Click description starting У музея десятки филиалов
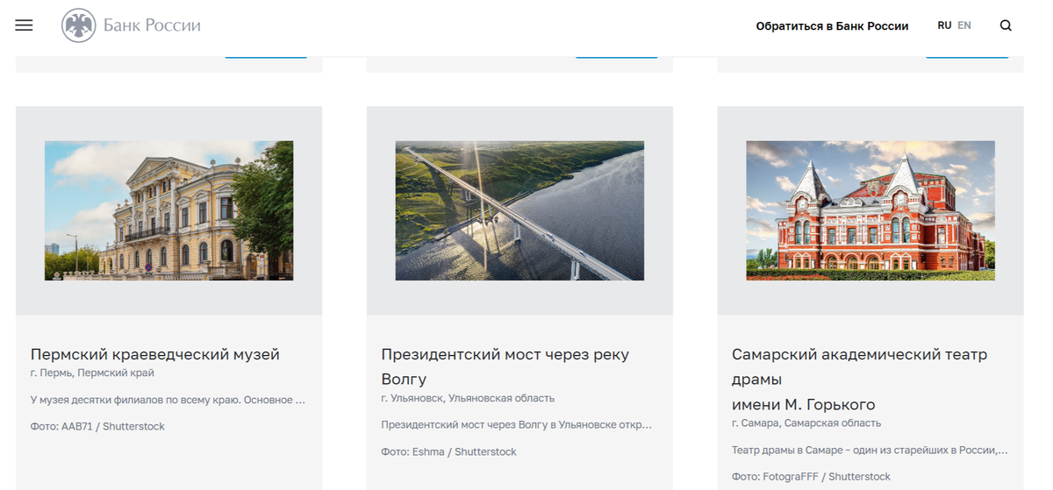This screenshot has height=490, width=1053. 168,400
